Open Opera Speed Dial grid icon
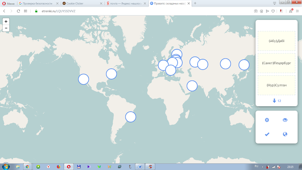Image resolution: width=302 pixels, height=170 pixels. (25, 11)
